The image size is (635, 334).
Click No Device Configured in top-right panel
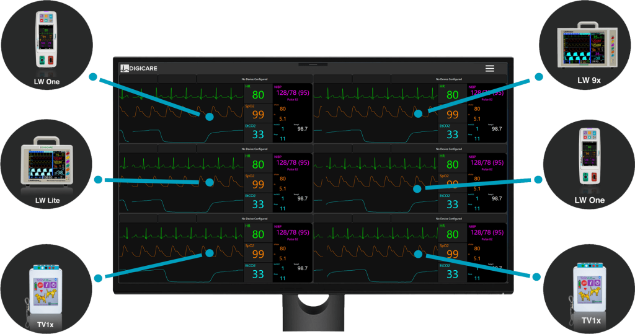(449, 79)
